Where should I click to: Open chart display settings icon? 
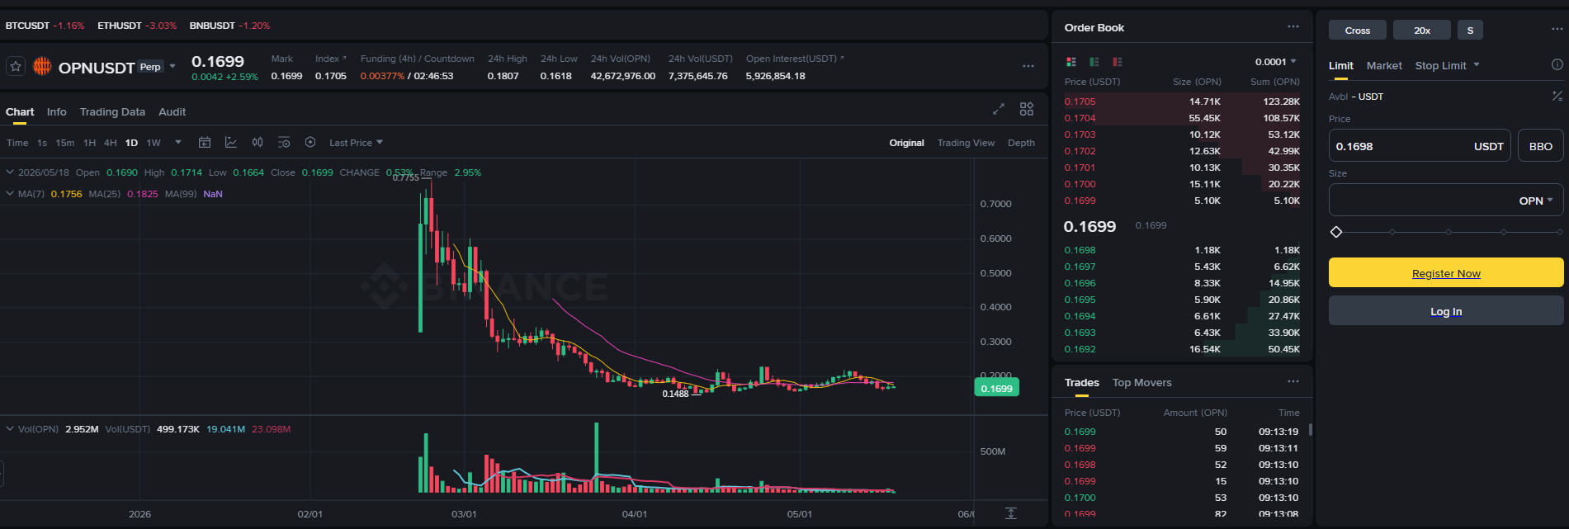pyautogui.click(x=284, y=143)
